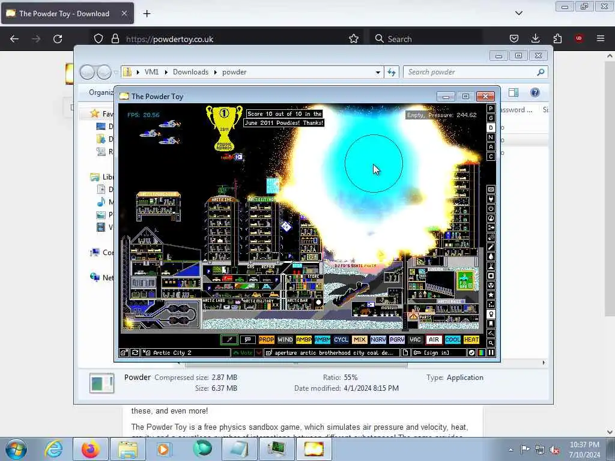Select the WIND tool
The image size is (615, 461).
coord(285,340)
